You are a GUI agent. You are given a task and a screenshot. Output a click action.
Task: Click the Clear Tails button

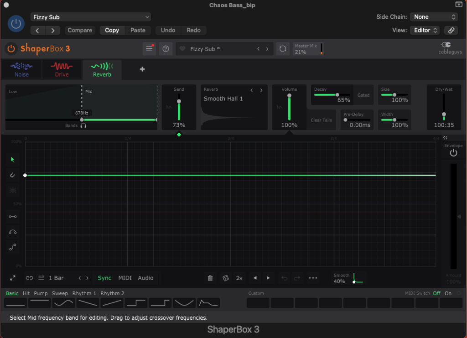321,120
